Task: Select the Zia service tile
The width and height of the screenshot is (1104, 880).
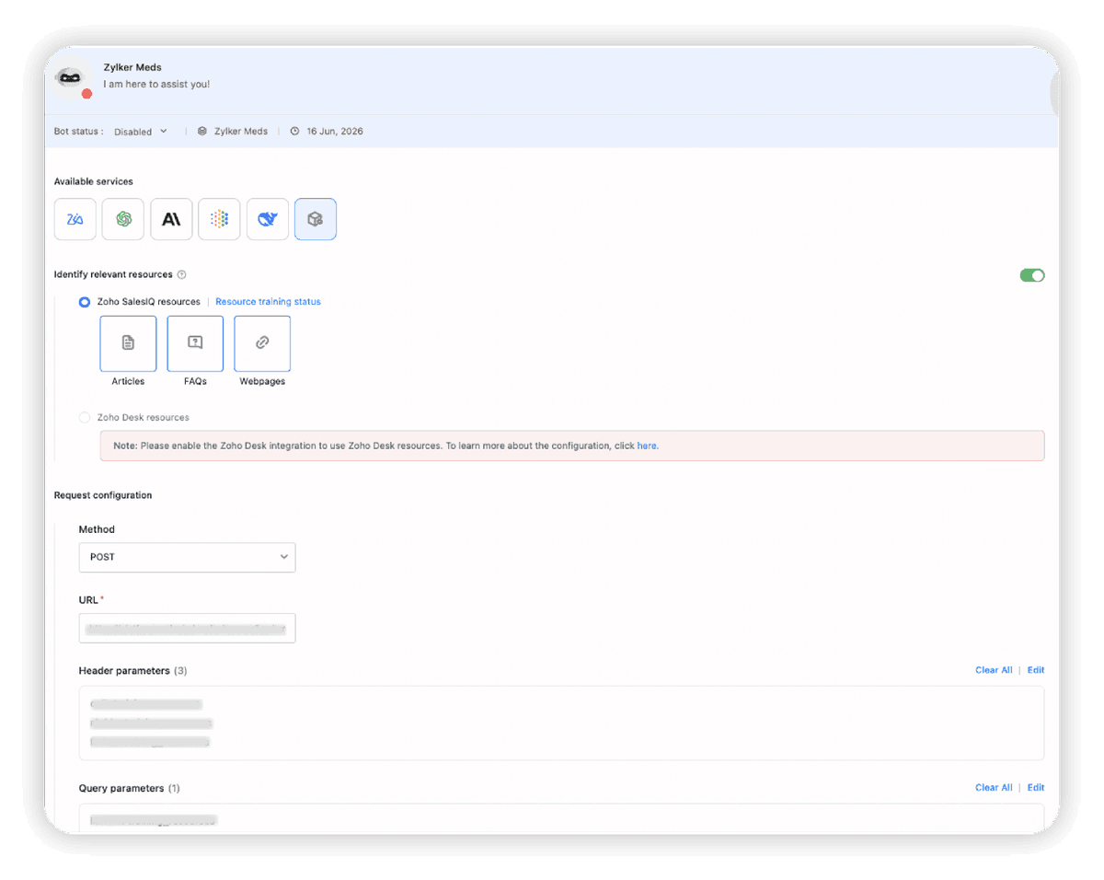Action: click(x=75, y=219)
